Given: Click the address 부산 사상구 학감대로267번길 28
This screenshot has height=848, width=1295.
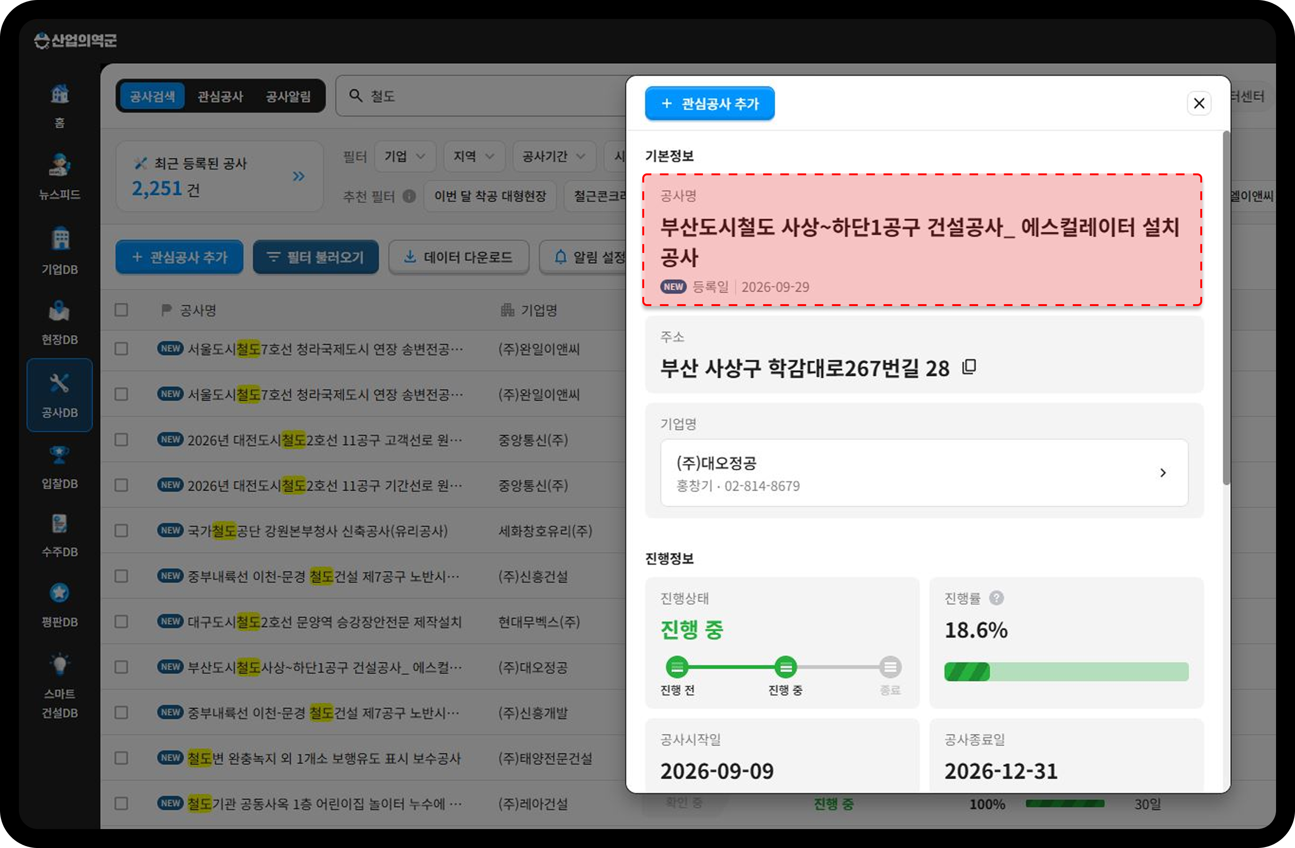Looking at the screenshot, I should coord(804,369).
